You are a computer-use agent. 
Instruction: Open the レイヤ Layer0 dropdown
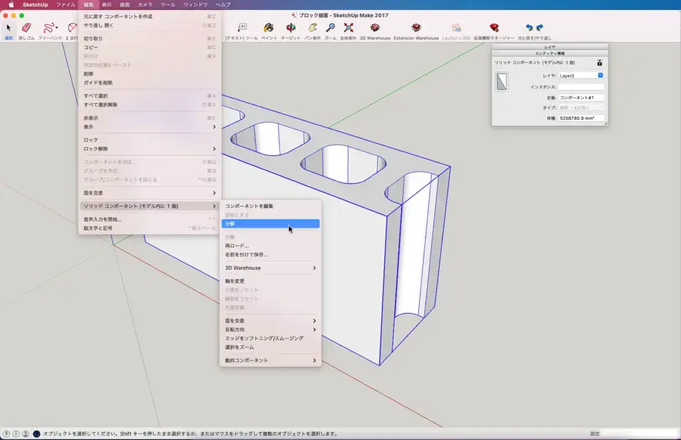point(581,76)
